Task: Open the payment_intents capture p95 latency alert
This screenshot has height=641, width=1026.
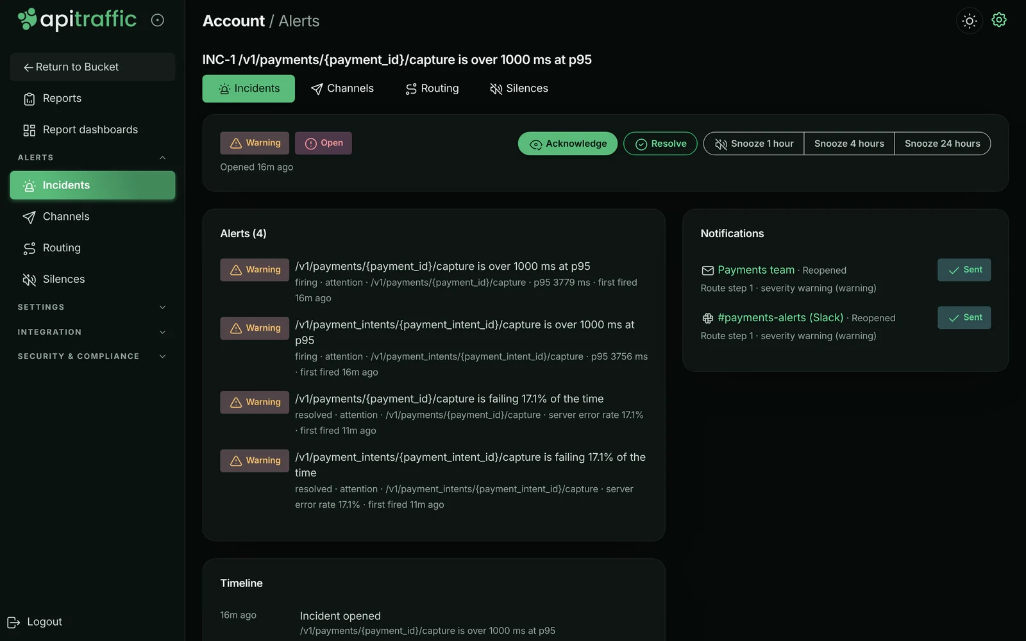Action: coord(464,332)
